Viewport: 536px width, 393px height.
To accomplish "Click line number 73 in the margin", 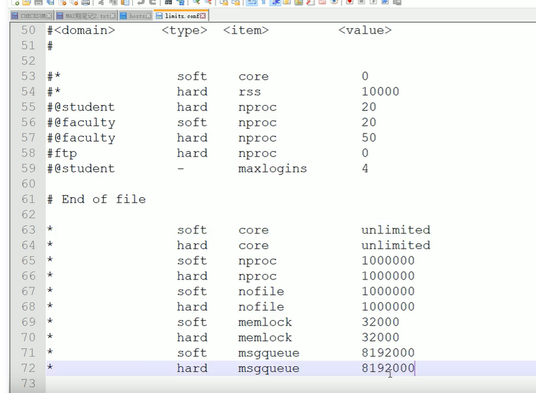I will [28, 383].
